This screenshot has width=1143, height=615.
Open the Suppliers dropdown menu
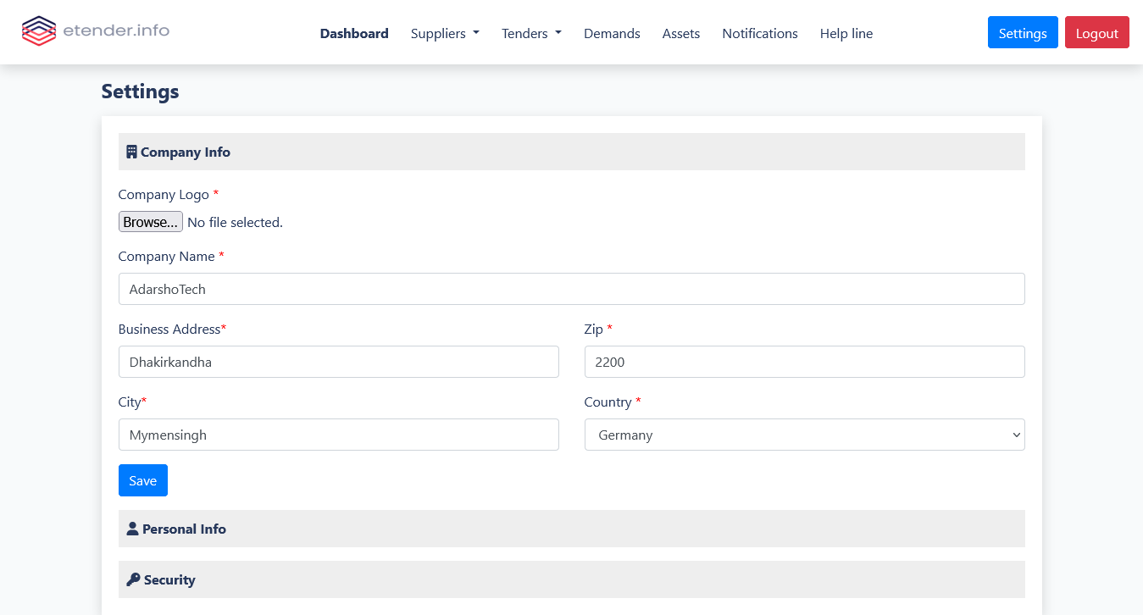coord(445,33)
